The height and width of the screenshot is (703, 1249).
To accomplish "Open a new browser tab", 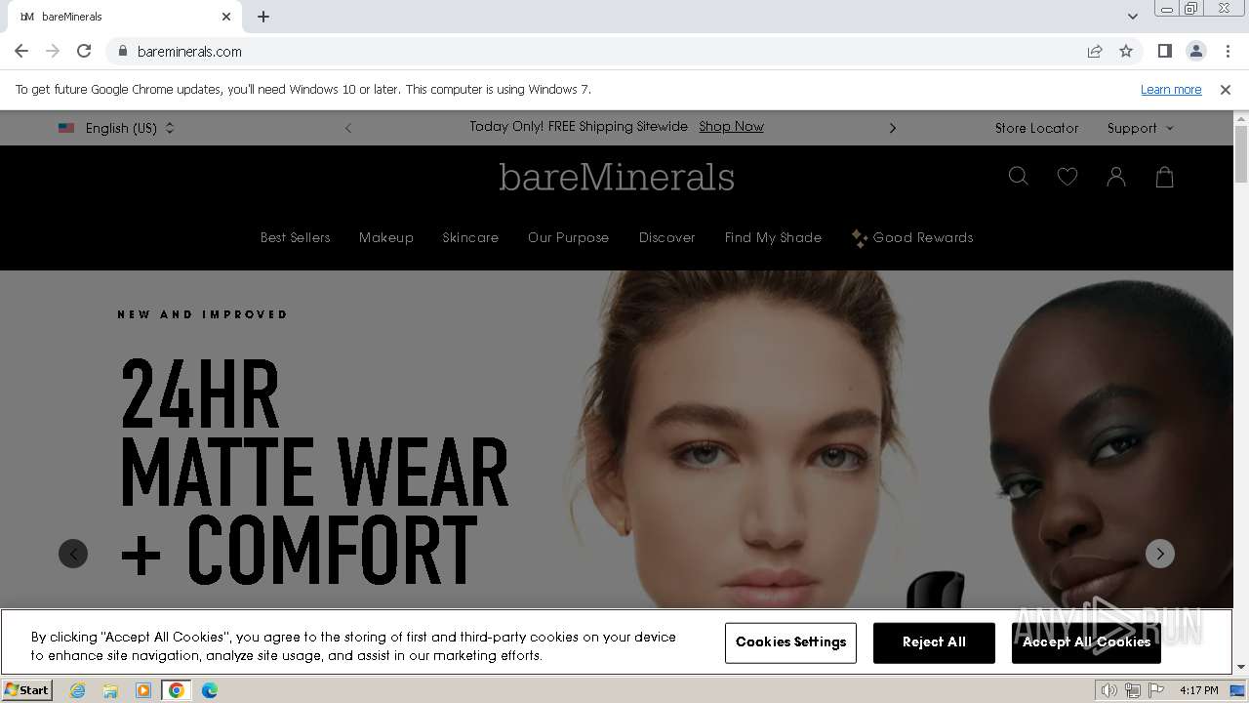I will coord(263,17).
